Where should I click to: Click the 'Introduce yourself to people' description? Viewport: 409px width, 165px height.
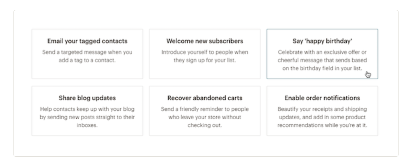[x=205, y=56]
